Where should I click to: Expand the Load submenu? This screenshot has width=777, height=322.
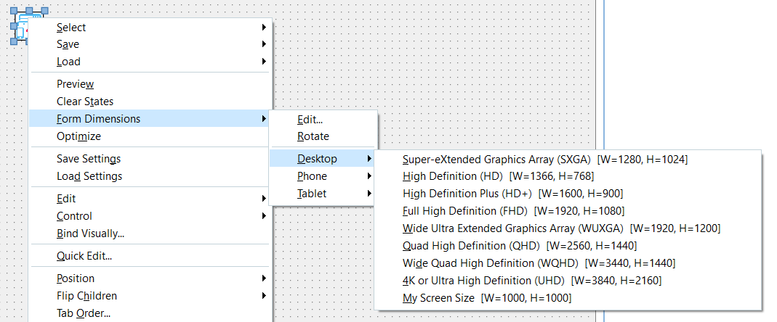pyautogui.click(x=150, y=62)
